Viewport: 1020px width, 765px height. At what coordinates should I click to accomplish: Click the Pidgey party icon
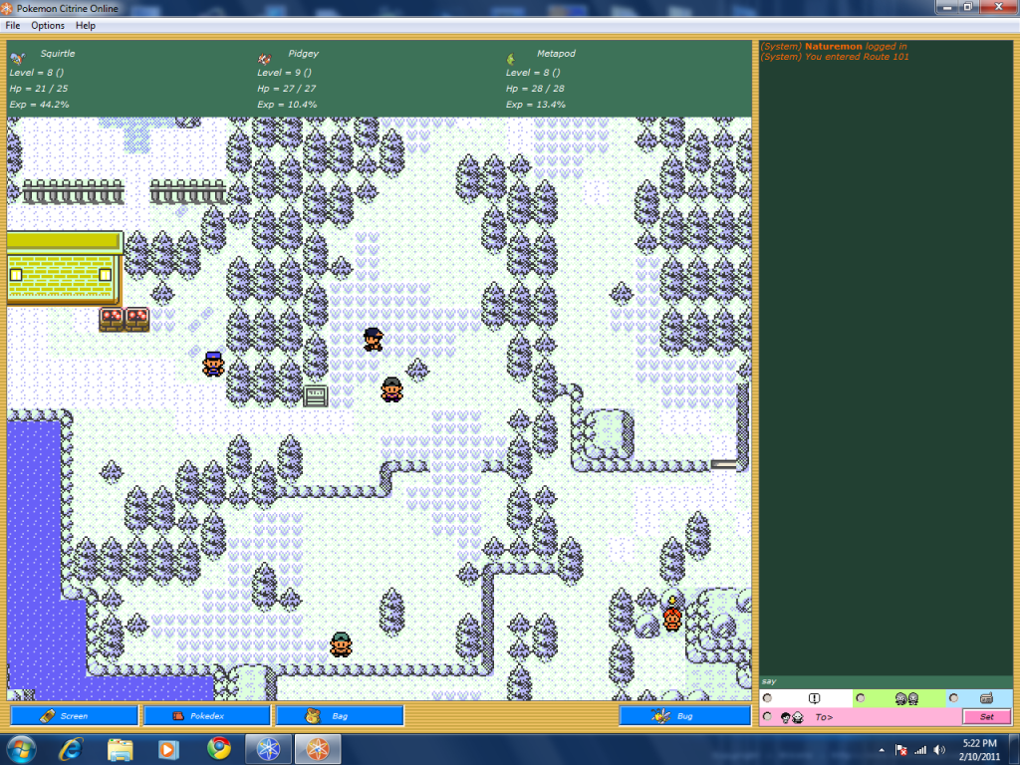(265, 58)
